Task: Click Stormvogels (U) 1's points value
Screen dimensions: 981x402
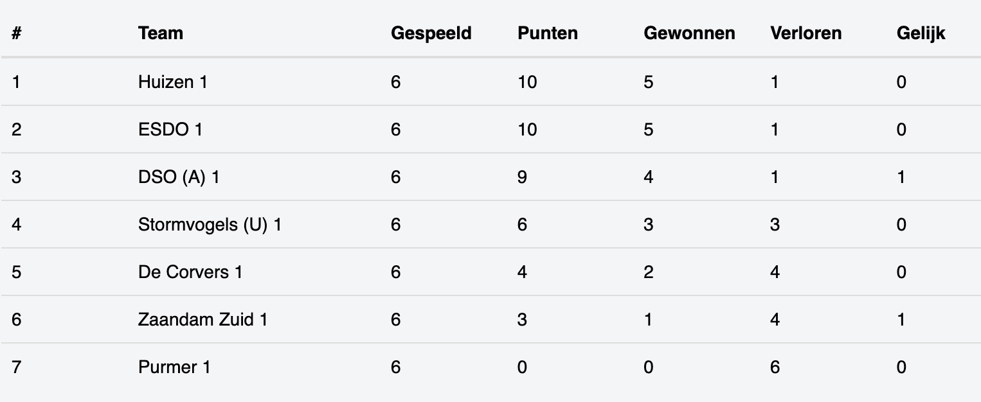Action: (x=522, y=225)
